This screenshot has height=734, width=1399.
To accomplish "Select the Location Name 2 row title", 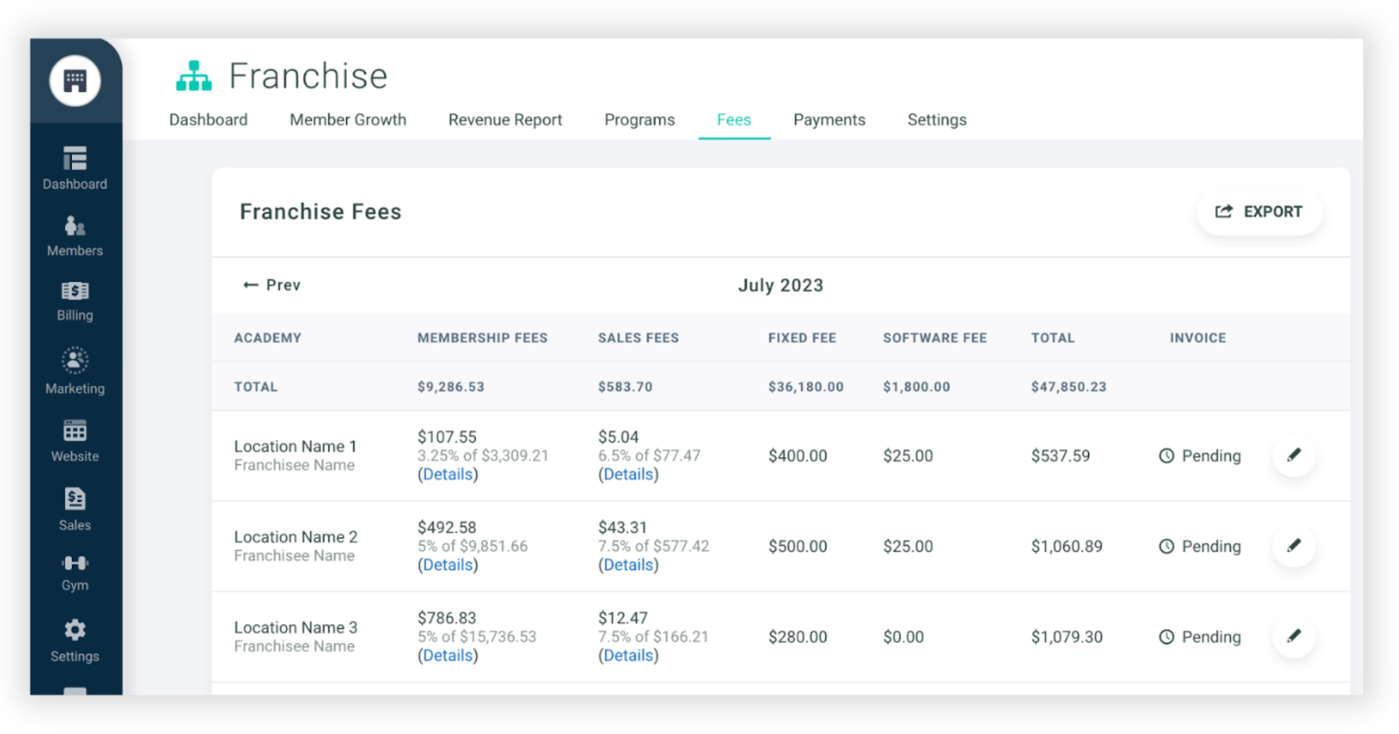I will coord(296,537).
